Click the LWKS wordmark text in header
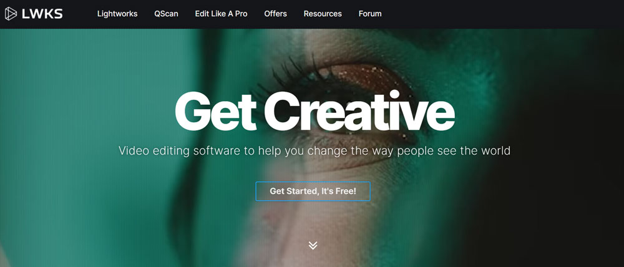 click(42, 14)
